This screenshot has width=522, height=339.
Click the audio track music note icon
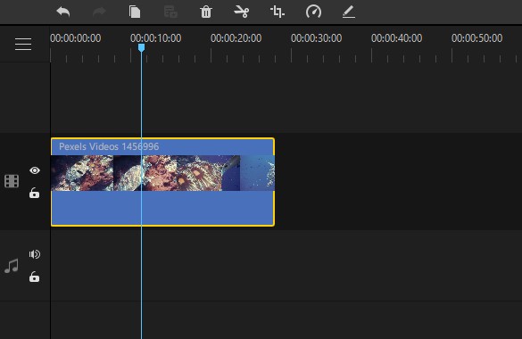(12, 266)
